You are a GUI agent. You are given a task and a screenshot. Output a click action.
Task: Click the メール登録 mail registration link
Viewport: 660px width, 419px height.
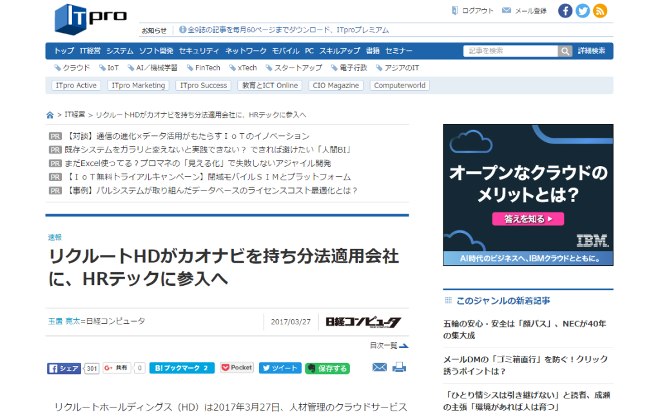525,10
